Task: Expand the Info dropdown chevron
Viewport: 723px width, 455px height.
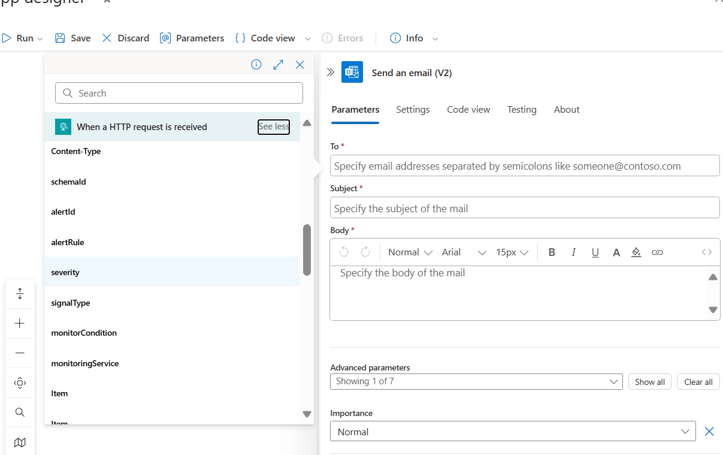Action: point(435,38)
